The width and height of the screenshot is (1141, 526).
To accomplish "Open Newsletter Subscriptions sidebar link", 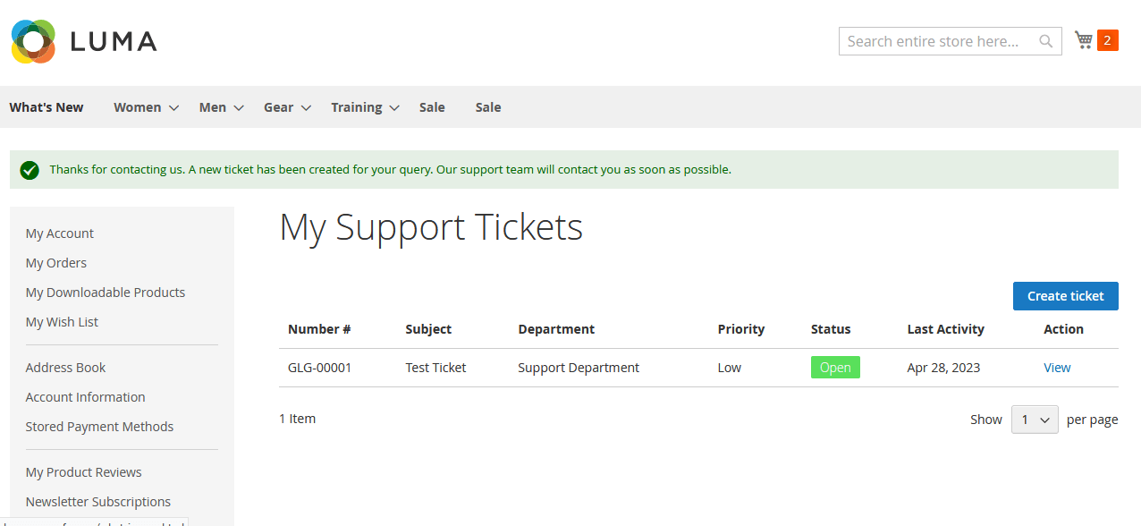I will [x=98, y=502].
